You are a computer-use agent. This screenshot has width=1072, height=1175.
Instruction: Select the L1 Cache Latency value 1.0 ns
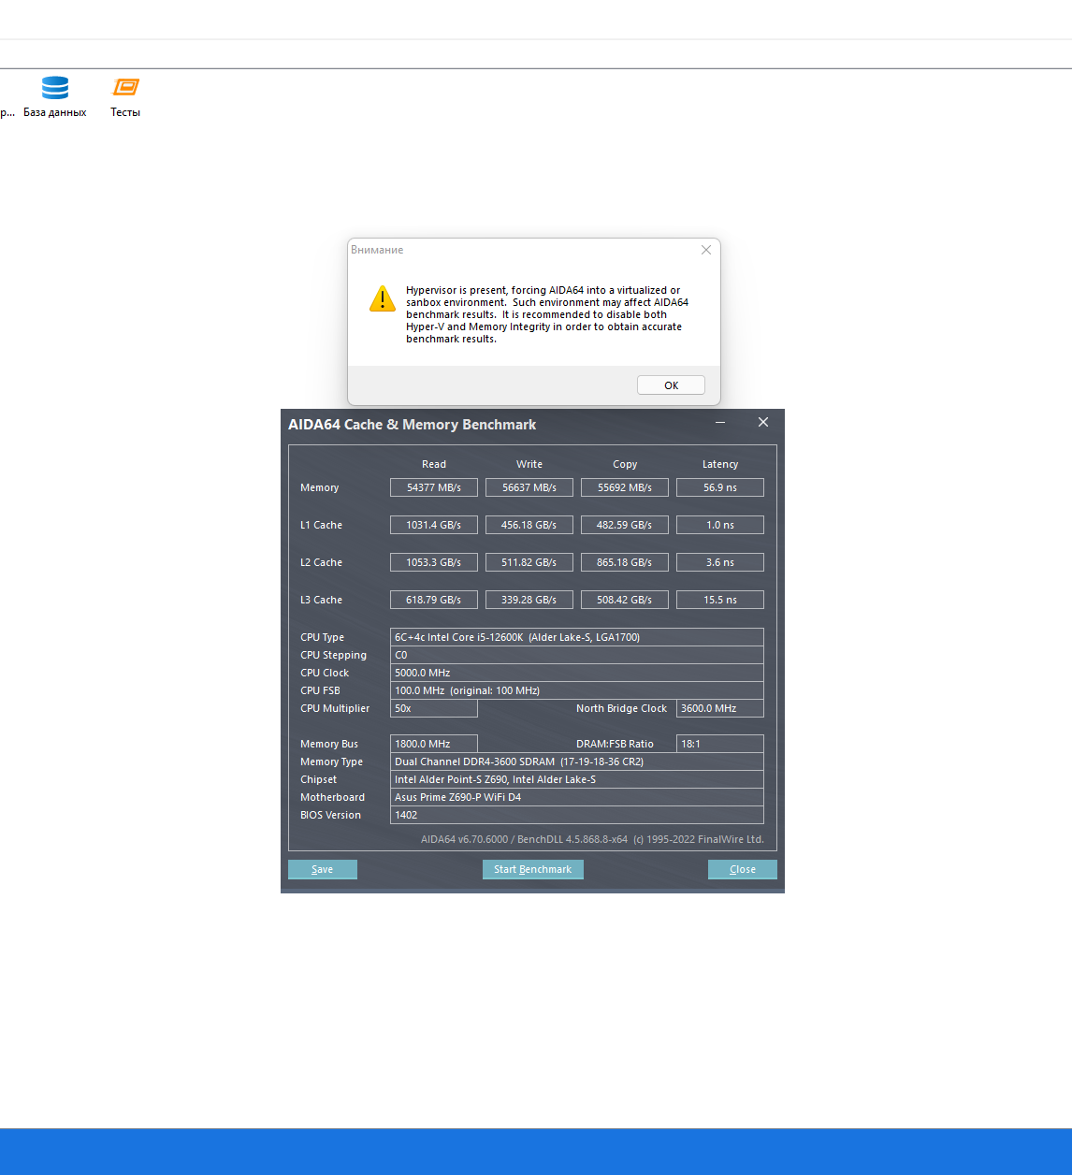point(720,525)
